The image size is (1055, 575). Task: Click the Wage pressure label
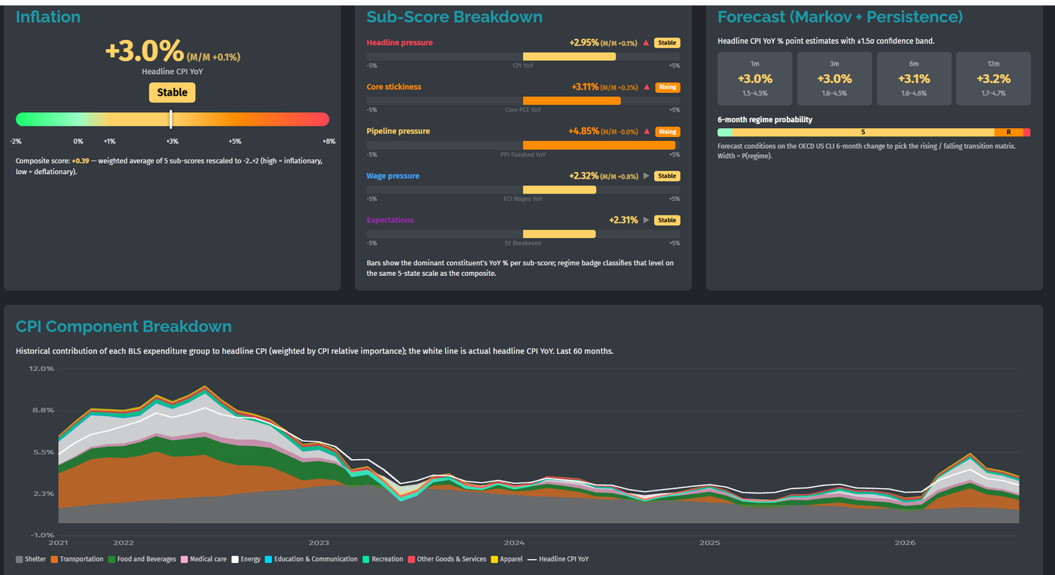393,176
